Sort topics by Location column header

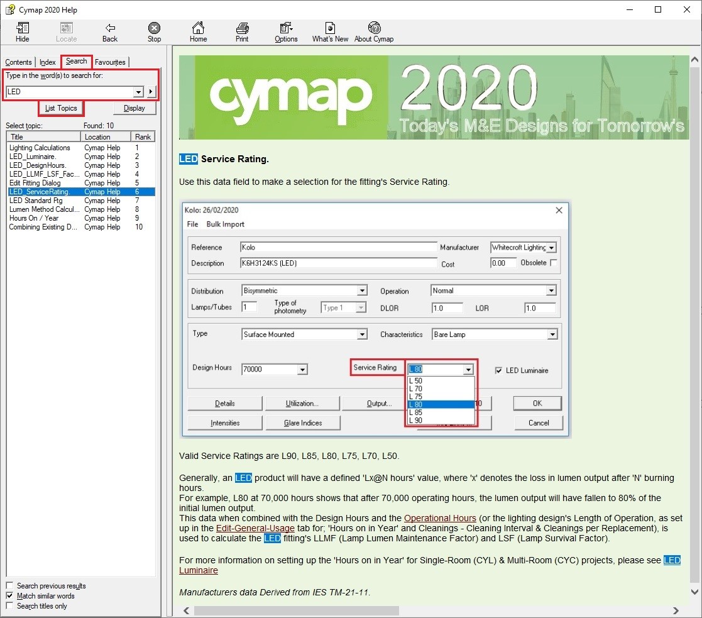(x=106, y=136)
